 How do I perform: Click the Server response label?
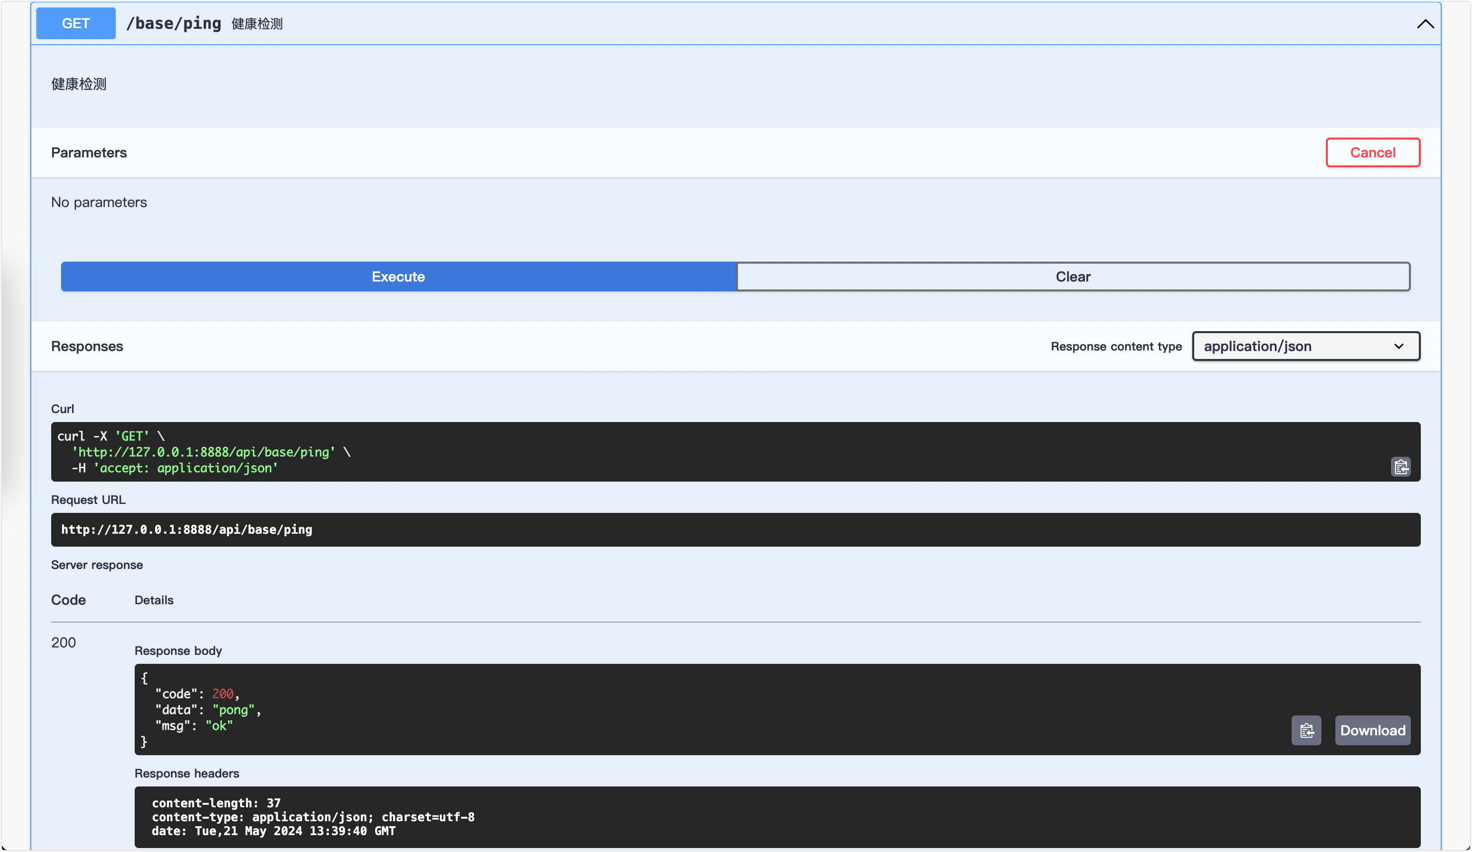(97, 565)
